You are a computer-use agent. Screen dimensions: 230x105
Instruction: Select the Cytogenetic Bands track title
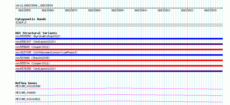tap(31, 19)
